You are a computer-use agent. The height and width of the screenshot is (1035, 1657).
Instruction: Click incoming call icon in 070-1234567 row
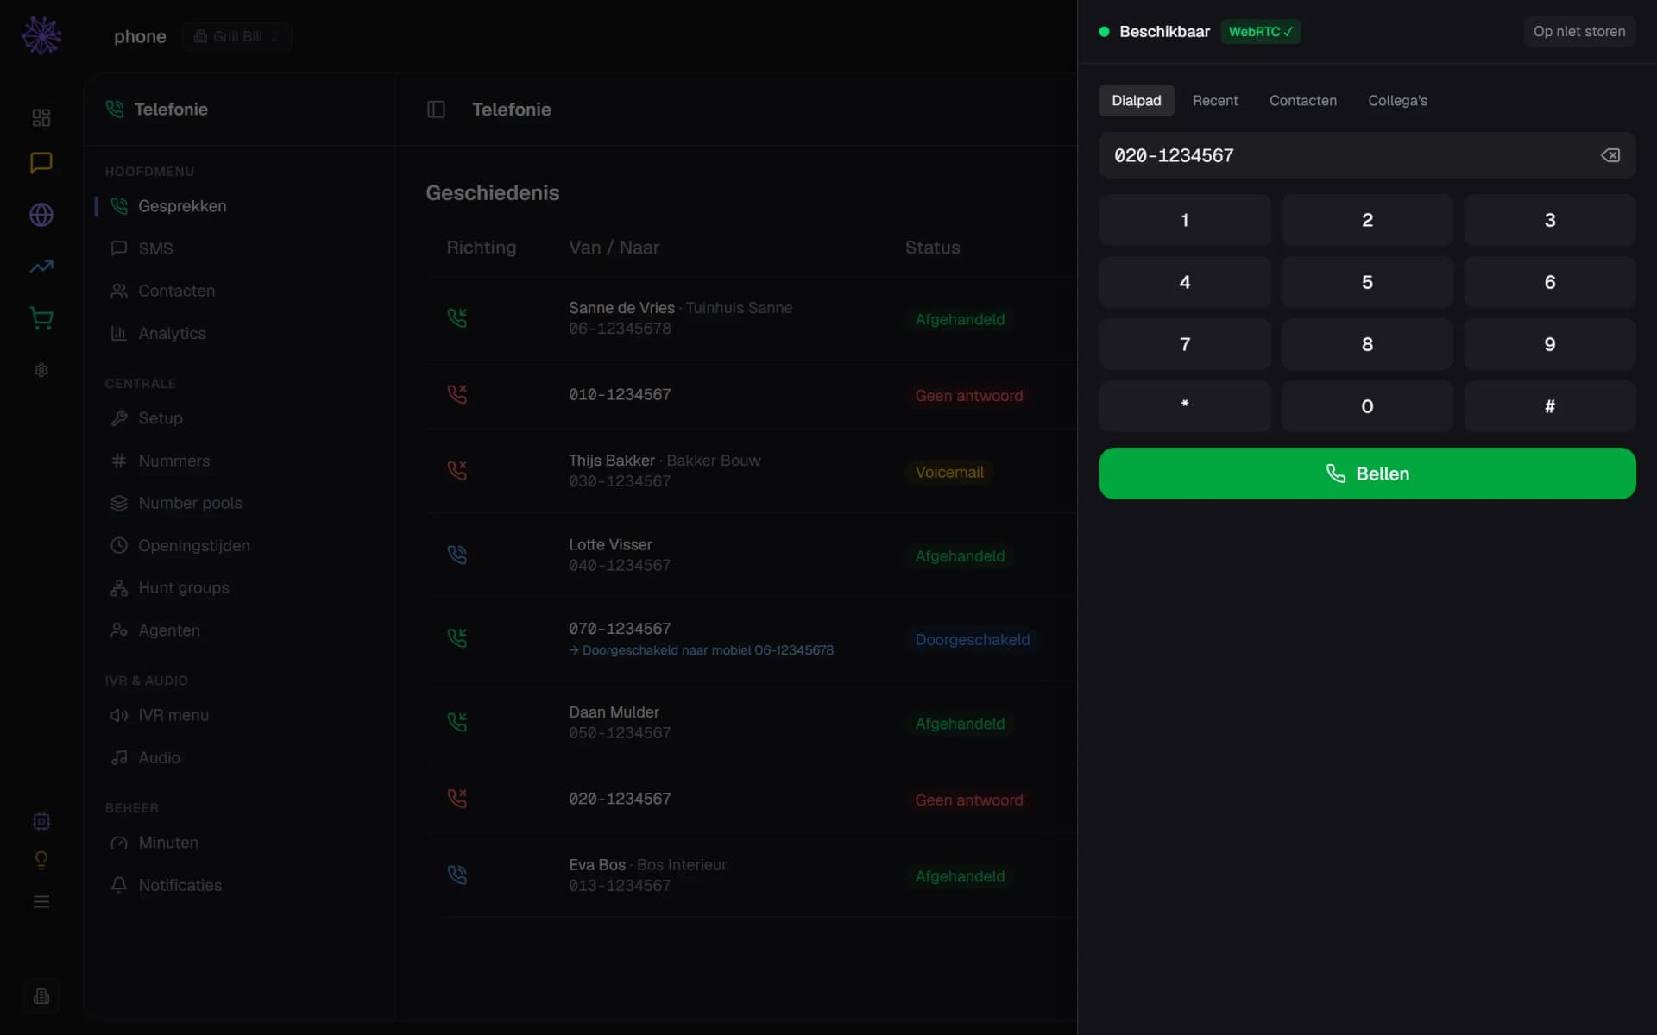tap(457, 637)
